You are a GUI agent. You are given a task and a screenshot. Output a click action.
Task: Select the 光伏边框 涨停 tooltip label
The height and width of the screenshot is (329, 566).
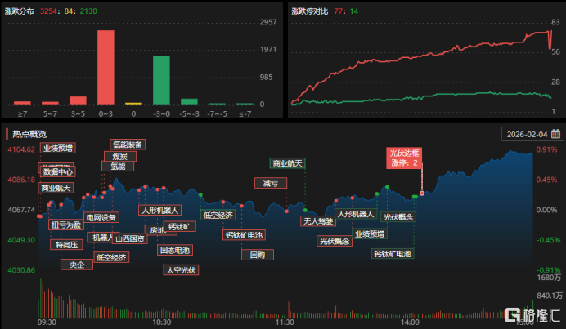pyautogui.click(x=404, y=158)
